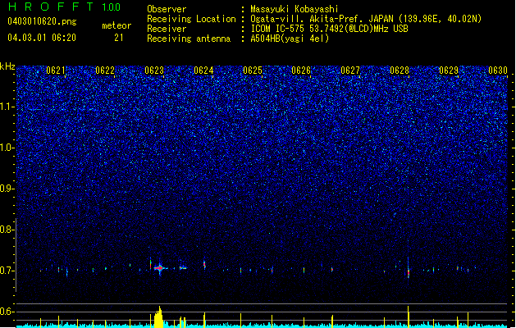Viewport: 516px width, 328px height.
Task: Click the 'Receiving Location' label
Action: pos(191,19)
